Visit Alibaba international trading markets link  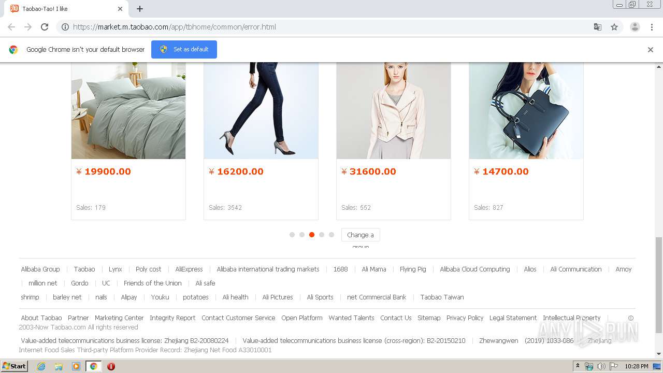[268, 269]
